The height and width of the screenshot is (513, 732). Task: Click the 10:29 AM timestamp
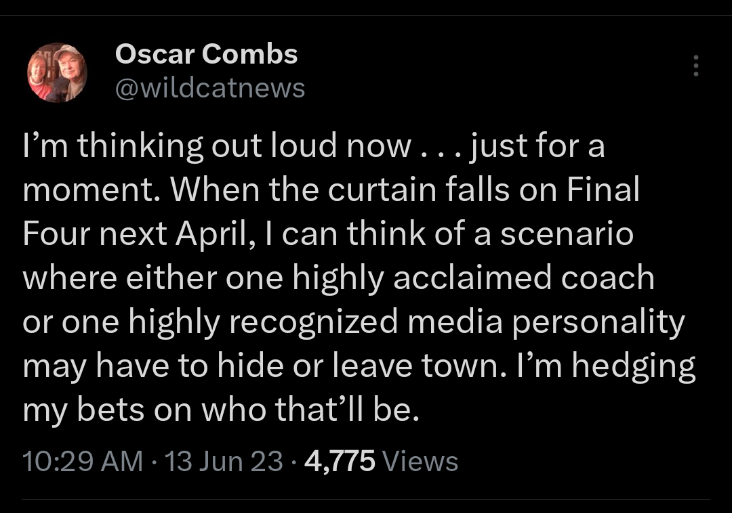(83, 462)
